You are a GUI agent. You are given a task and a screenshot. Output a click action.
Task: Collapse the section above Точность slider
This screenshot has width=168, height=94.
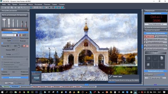[2, 69]
